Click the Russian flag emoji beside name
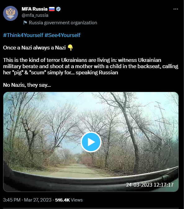Viewport: 184px width, 209px height. (52, 9)
